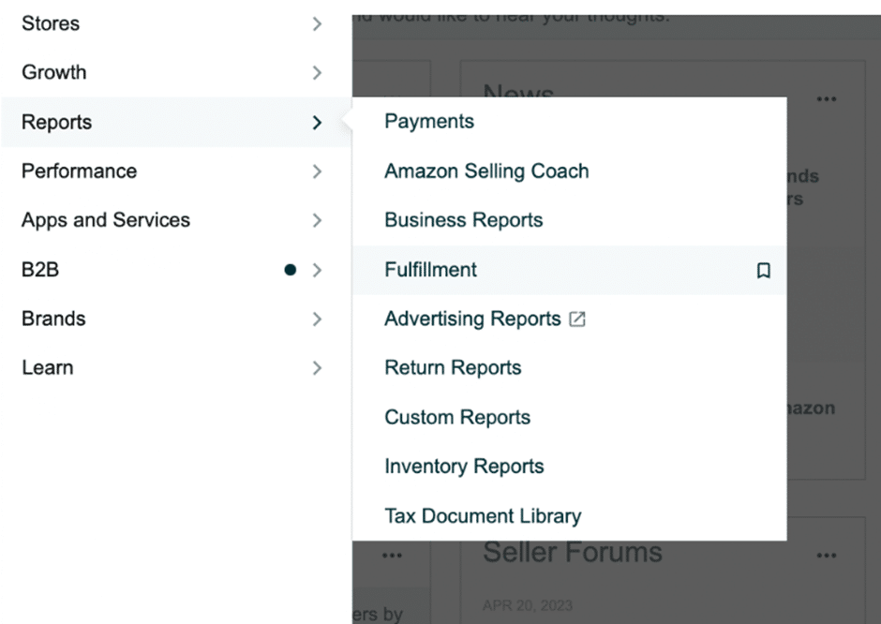The width and height of the screenshot is (881, 624).
Task: Click the Seller Forums heading
Action: coord(573,553)
